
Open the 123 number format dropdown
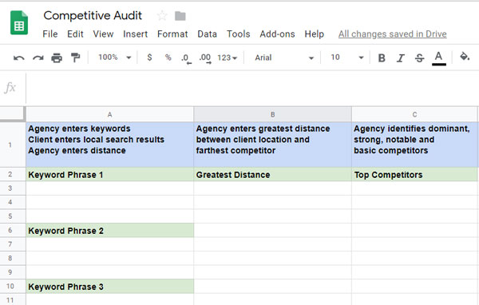click(227, 57)
